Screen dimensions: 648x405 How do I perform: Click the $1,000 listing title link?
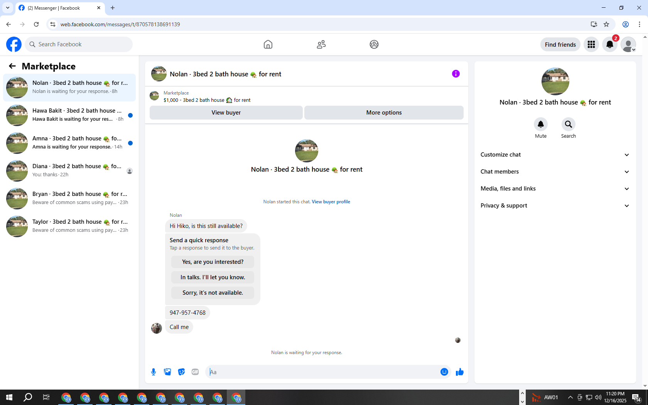tap(207, 100)
